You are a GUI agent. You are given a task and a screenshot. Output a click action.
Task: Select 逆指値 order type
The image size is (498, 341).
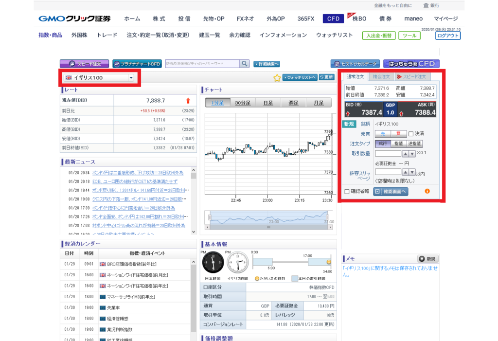[414, 144]
